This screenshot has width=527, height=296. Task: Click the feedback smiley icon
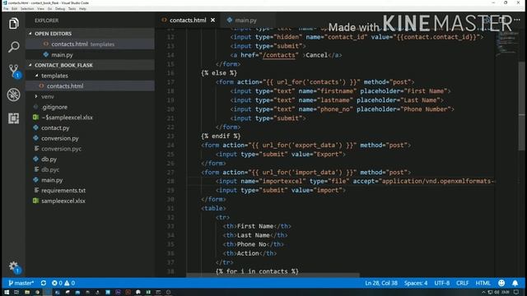tap(501, 283)
